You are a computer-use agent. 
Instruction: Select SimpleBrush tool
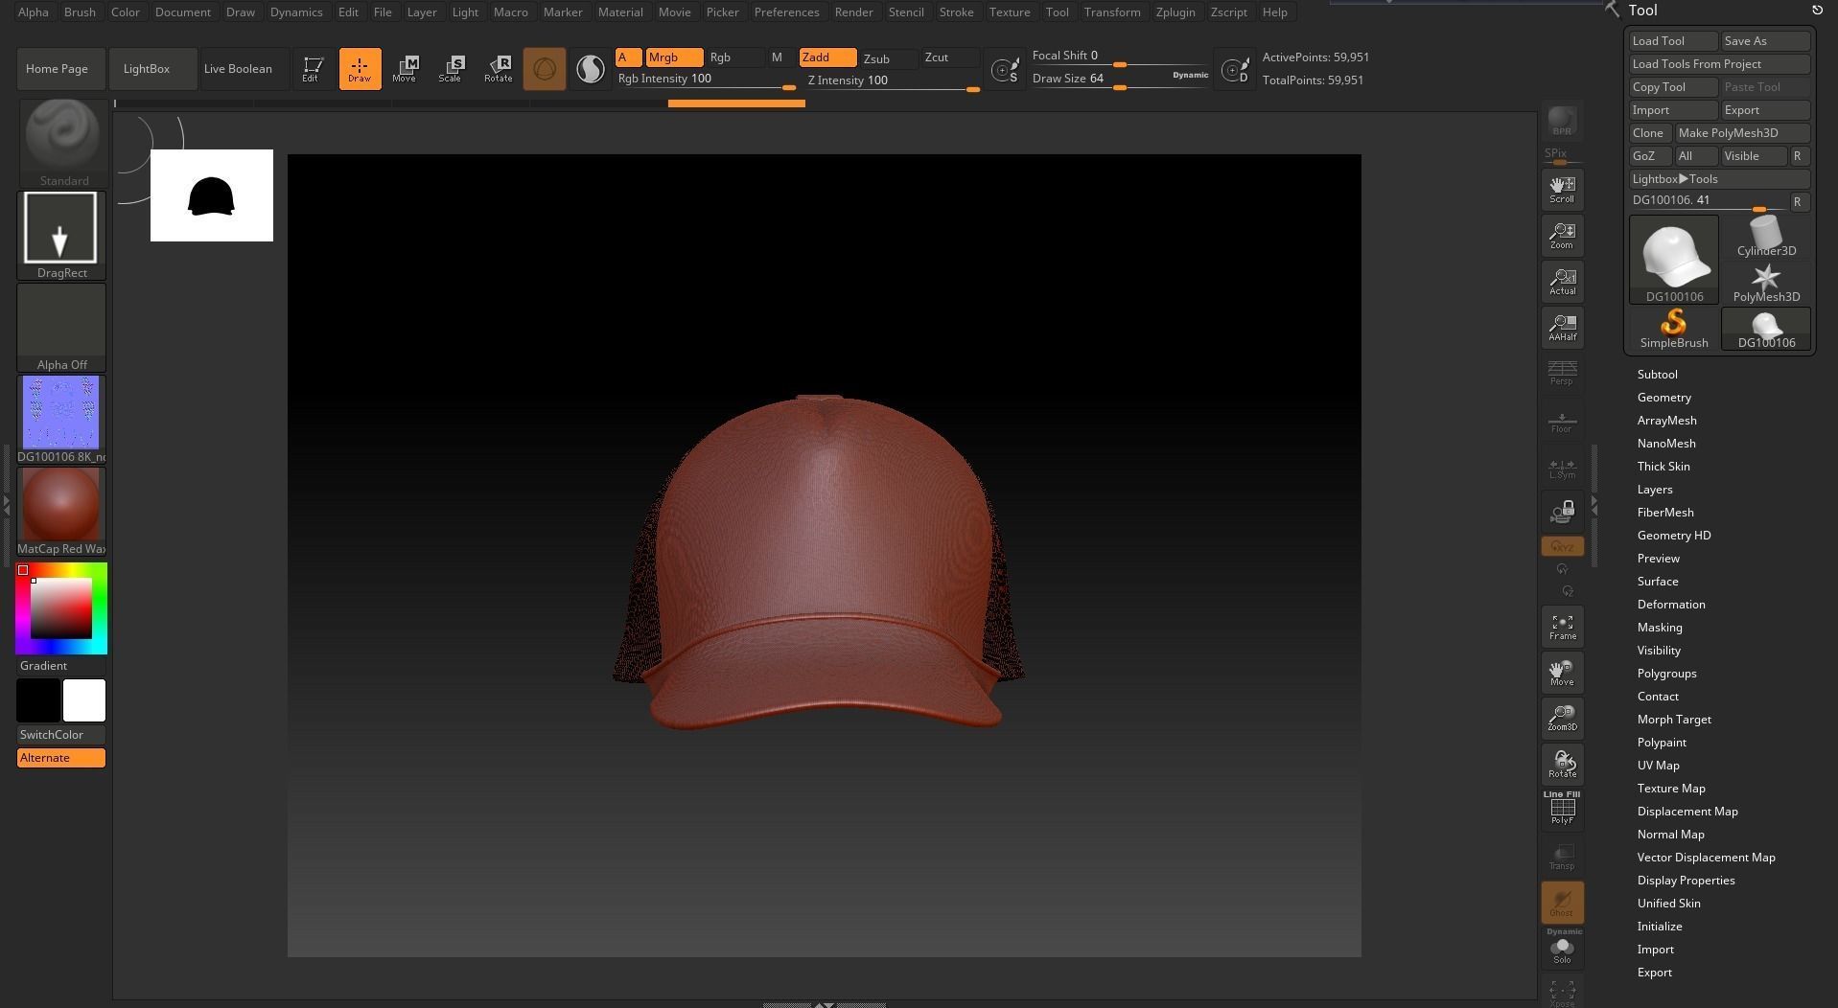pos(1674,329)
